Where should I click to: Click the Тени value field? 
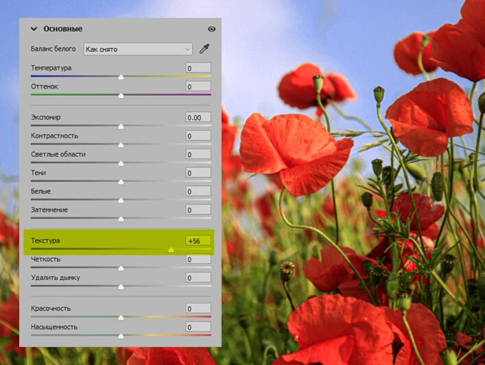pyautogui.click(x=198, y=173)
